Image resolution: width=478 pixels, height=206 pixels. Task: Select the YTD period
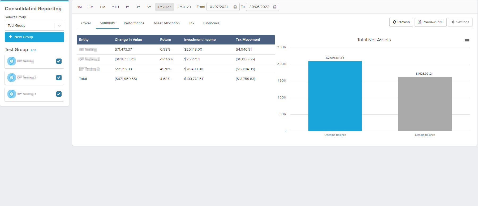pyautogui.click(x=115, y=7)
